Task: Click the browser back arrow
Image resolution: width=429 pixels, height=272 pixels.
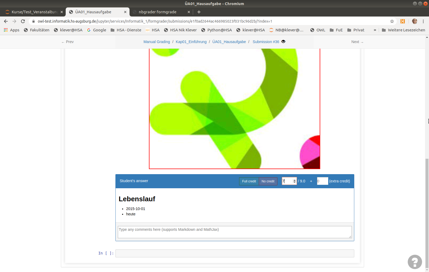Action: tap(6, 21)
